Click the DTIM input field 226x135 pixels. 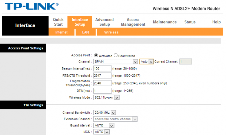(102, 91)
